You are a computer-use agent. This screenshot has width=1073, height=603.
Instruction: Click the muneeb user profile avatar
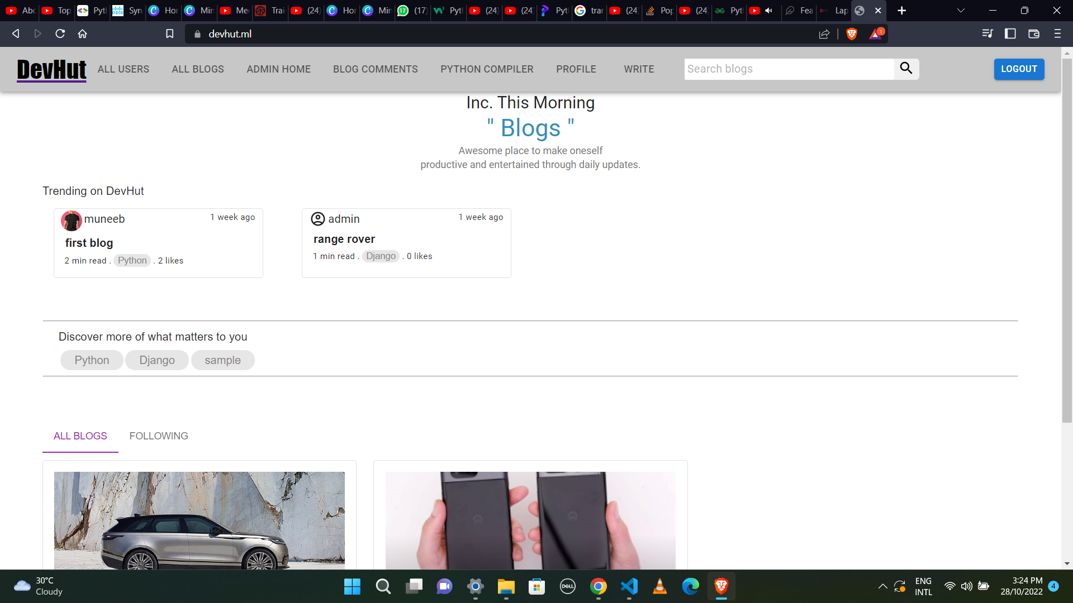pyautogui.click(x=72, y=219)
